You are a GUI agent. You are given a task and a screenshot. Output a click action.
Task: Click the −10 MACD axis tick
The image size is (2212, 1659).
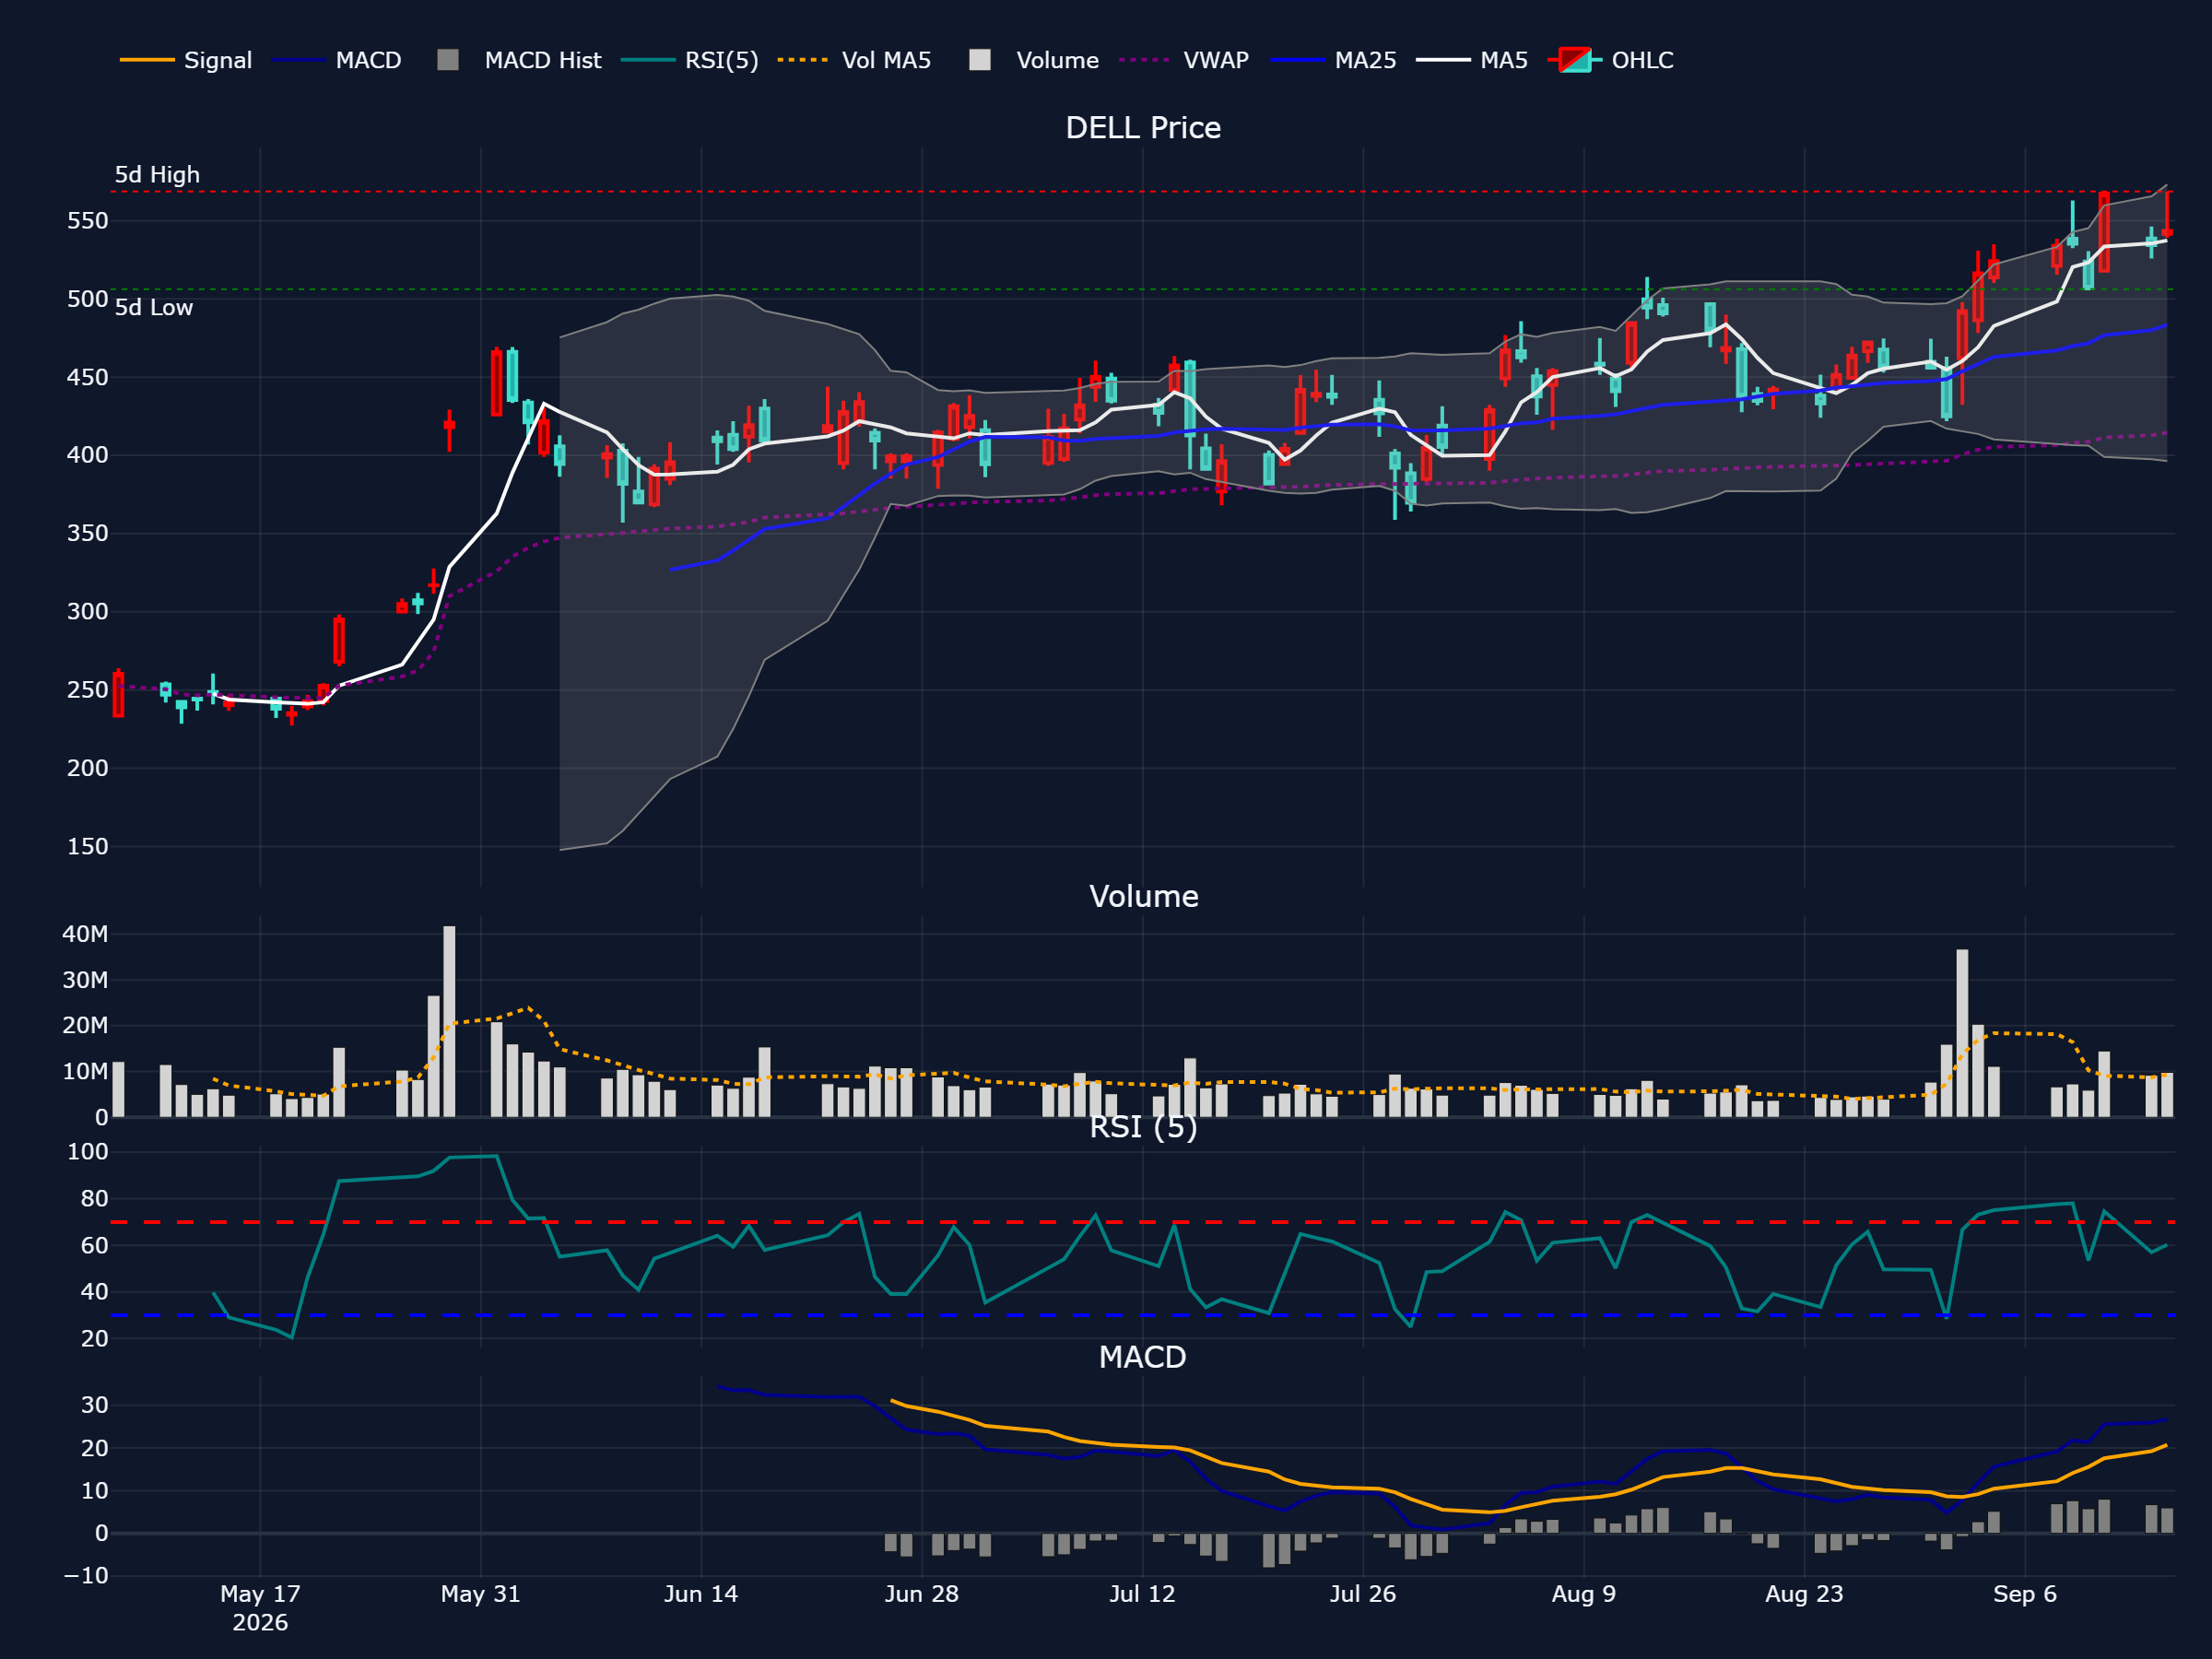86,1576
